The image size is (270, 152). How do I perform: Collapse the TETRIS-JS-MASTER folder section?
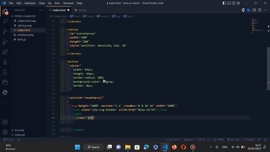[24, 16]
